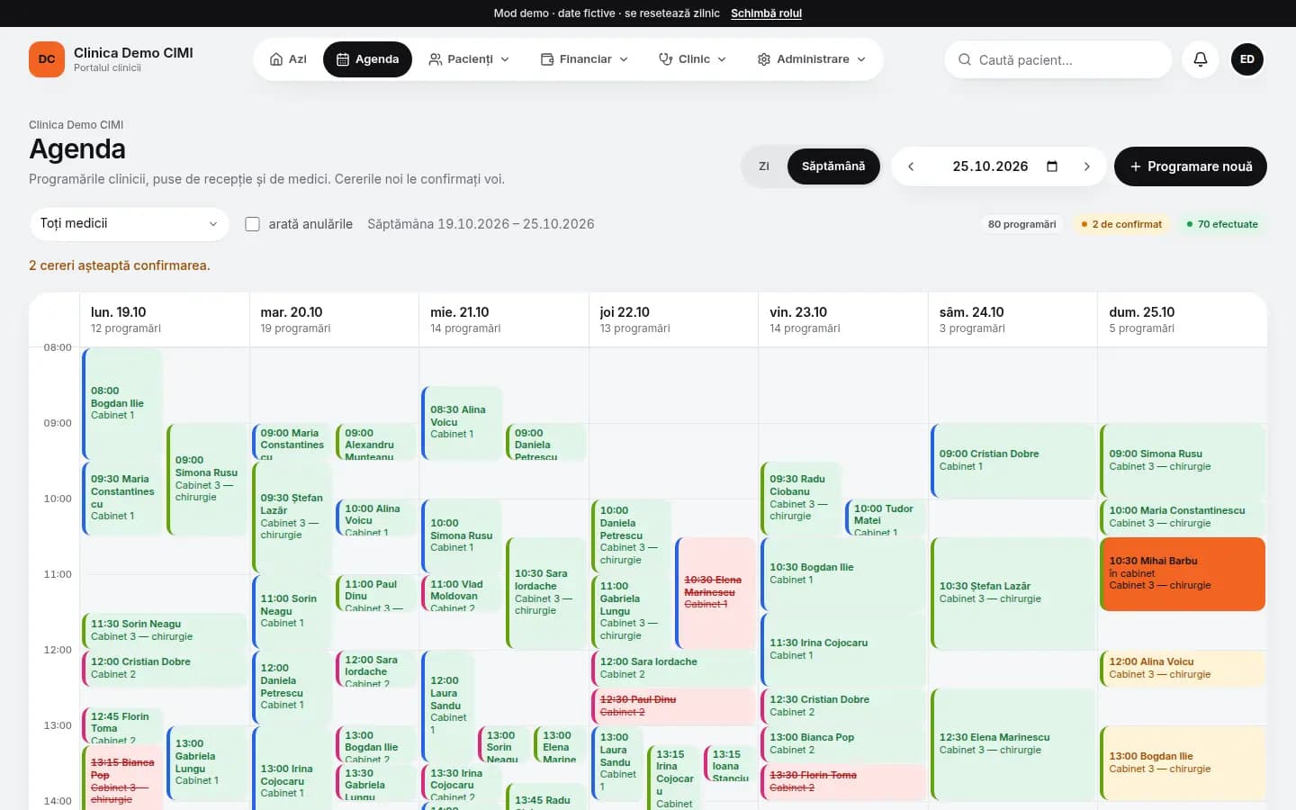Click the wallet icon beside Financiar

pos(547,59)
